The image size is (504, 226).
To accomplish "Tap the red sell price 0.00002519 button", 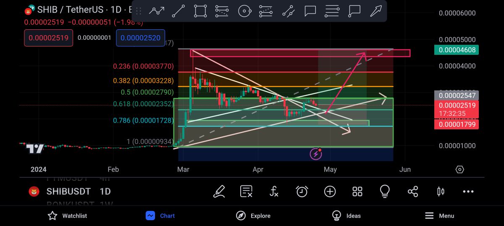I will [49, 38].
